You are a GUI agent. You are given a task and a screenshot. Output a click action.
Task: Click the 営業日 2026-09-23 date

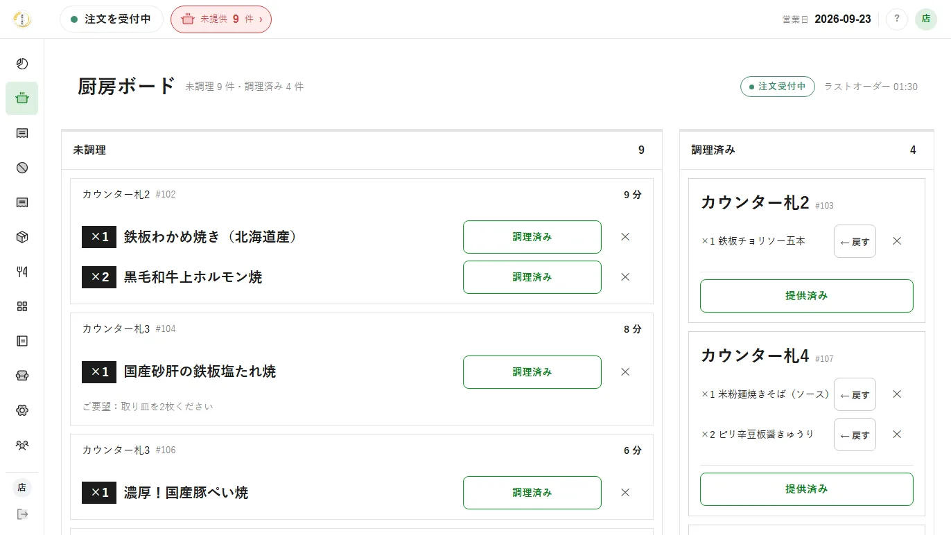coord(827,19)
